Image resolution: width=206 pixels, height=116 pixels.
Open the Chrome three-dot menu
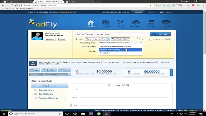[x=203, y=5]
